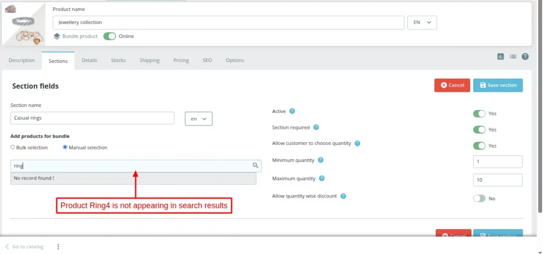The width and height of the screenshot is (543, 254).
Task: Click the red Cancel button at top
Action: pos(452,85)
